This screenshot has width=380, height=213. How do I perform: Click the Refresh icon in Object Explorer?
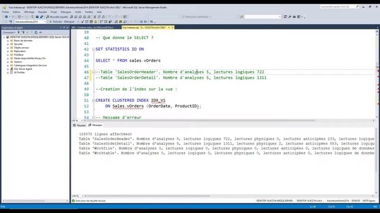coord(36,33)
